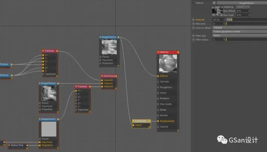Toggle the Amount parameter radio circle

(193, 19)
